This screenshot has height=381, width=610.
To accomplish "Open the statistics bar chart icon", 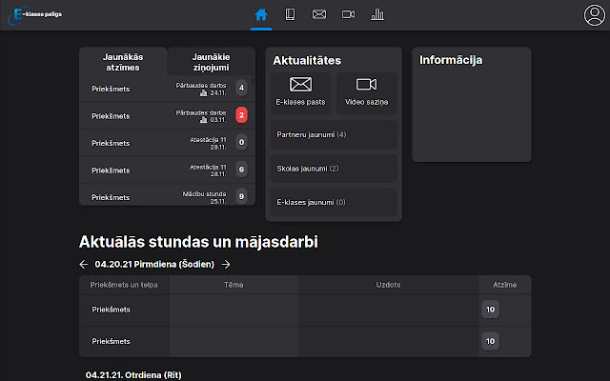I will tap(377, 15).
